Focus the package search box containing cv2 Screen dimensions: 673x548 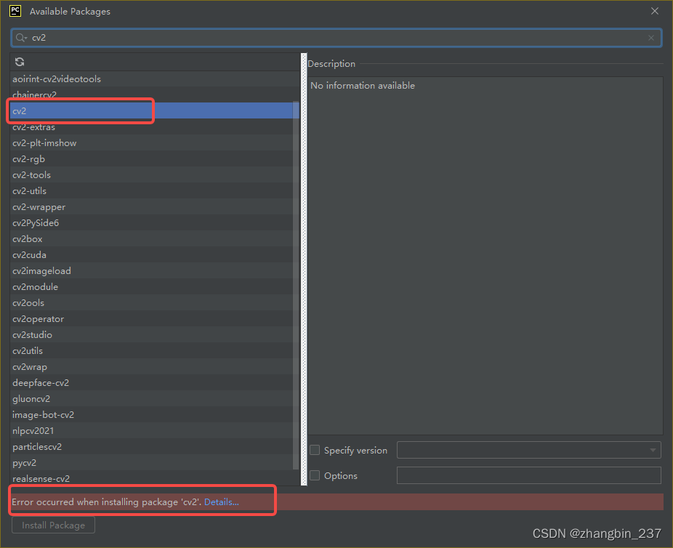pos(336,38)
